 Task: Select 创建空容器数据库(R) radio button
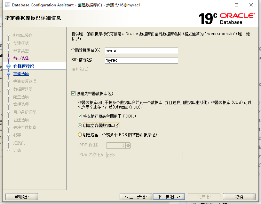pyautogui.click(x=80, y=125)
